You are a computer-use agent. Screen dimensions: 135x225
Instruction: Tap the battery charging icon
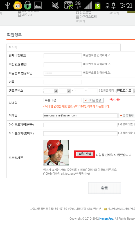[98, 5]
